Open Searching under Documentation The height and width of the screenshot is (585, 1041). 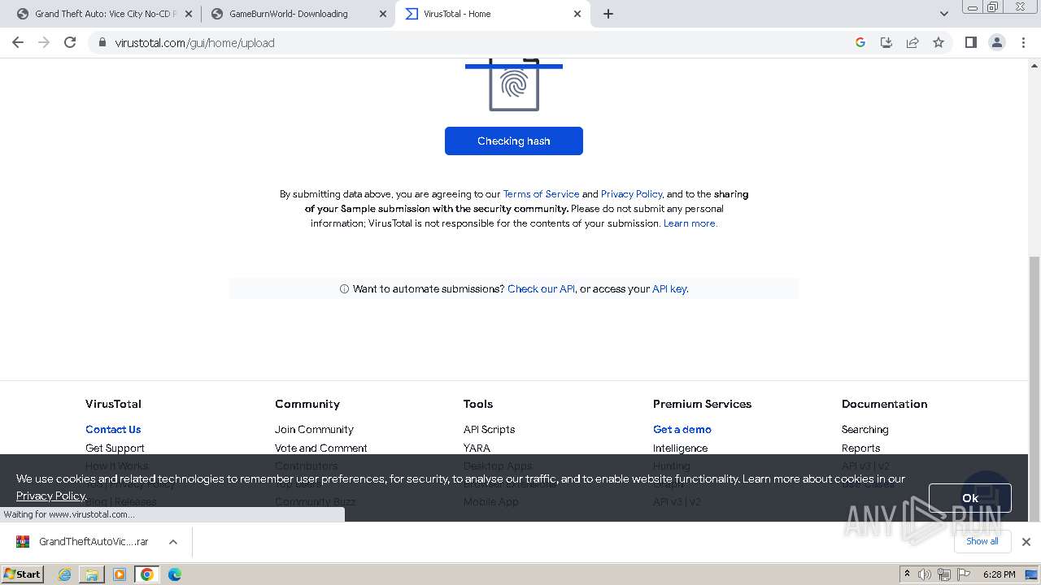click(865, 429)
